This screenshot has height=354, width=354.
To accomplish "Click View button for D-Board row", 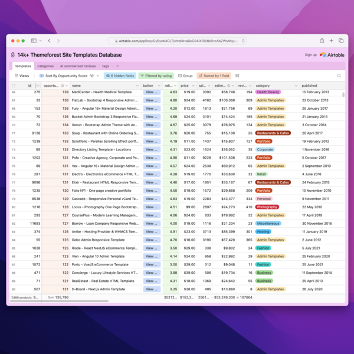I will (152, 289).
